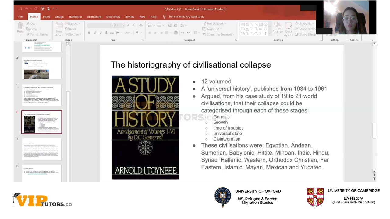Open the Layout dropdown

pos(73,23)
